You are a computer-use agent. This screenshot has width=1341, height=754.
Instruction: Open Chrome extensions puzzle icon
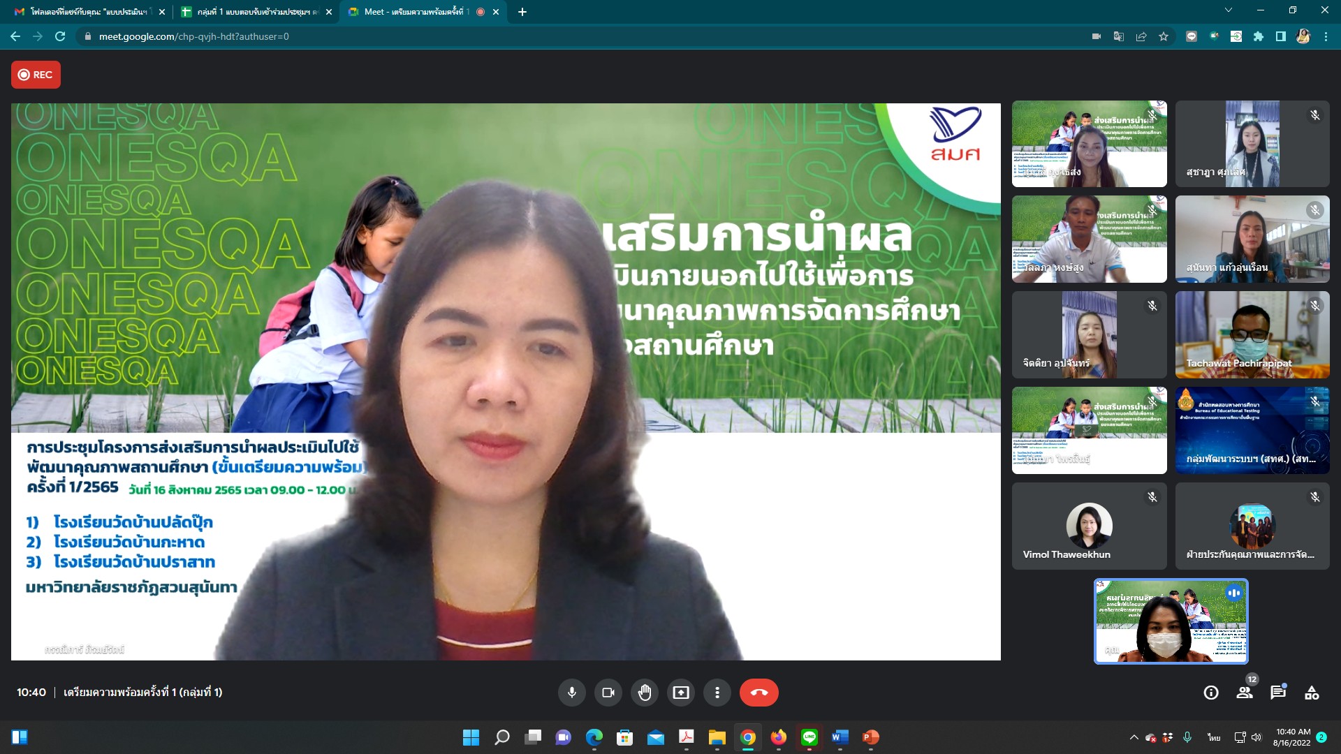[x=1259, y=36]
